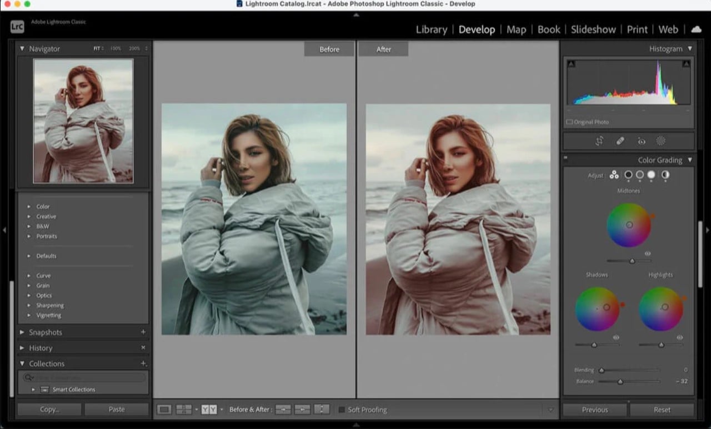This screenshot has height=429, width=711.
Task: Enable the Soft Proofing checkbox
Action: pyautogui.click(x=342, y=410)
